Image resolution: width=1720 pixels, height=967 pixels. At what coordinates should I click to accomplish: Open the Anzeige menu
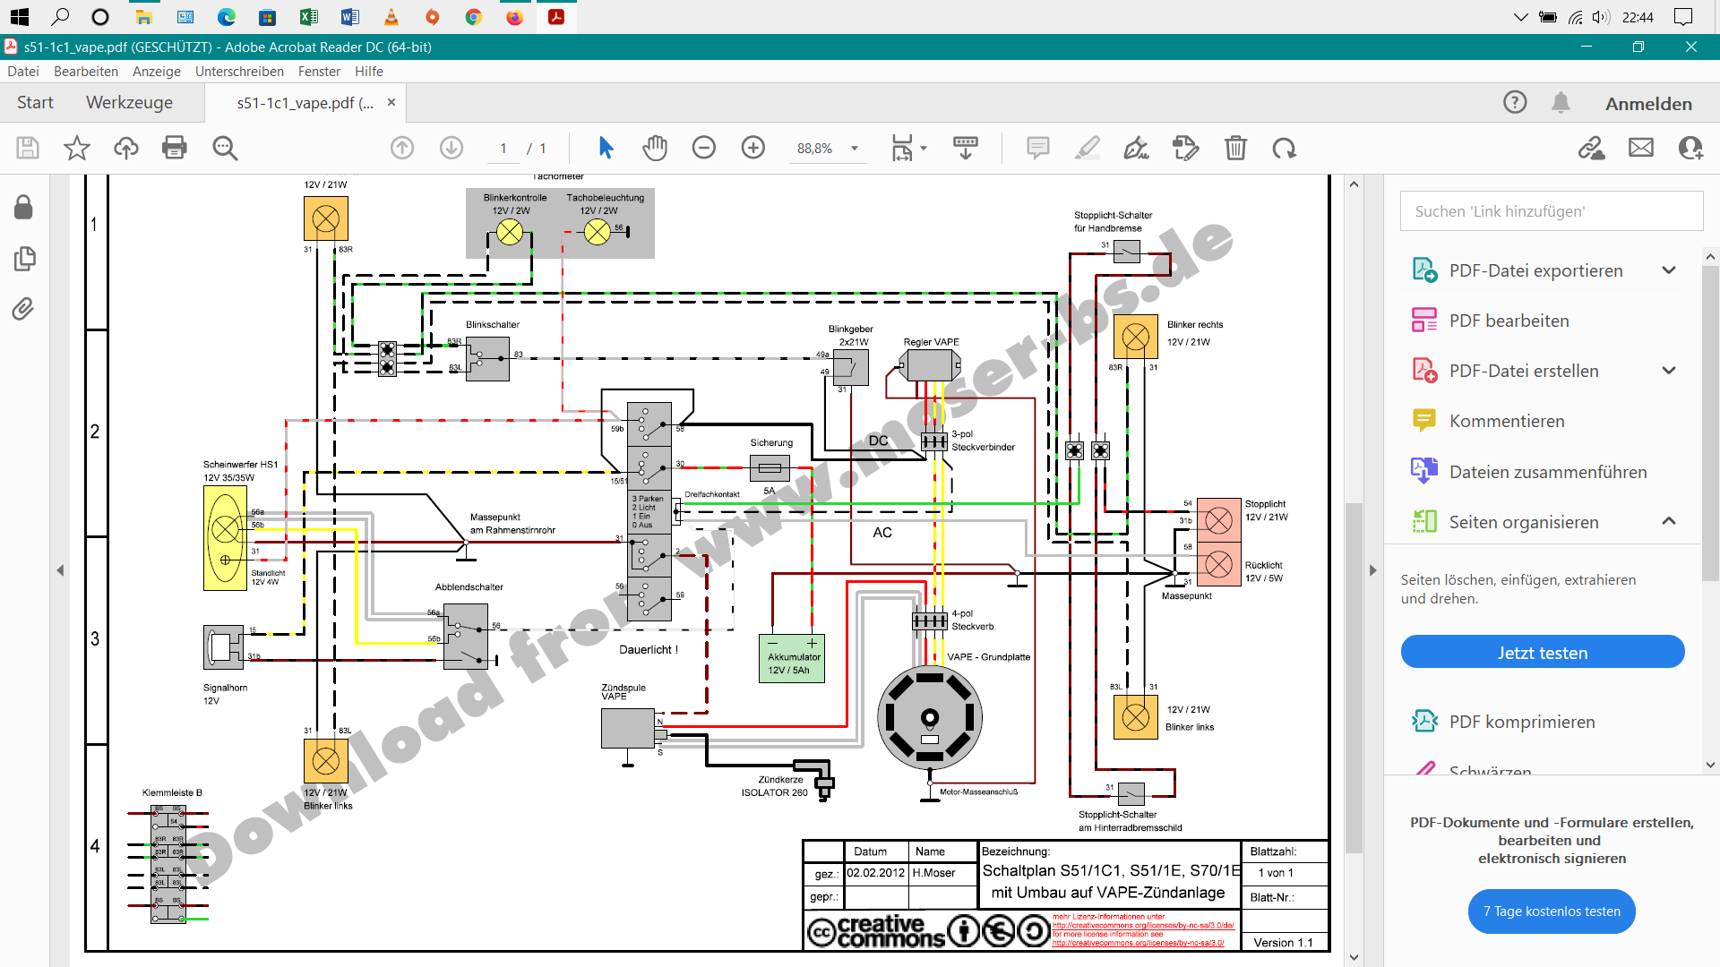[156, 72]
